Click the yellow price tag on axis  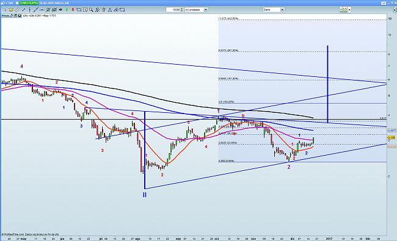(392, 138)
